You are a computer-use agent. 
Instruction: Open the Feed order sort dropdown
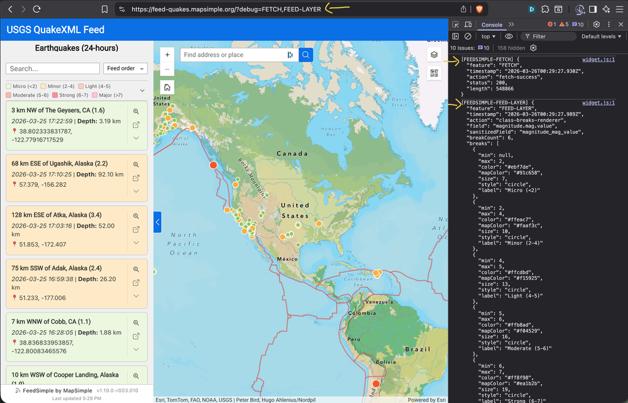click(125, 69)
